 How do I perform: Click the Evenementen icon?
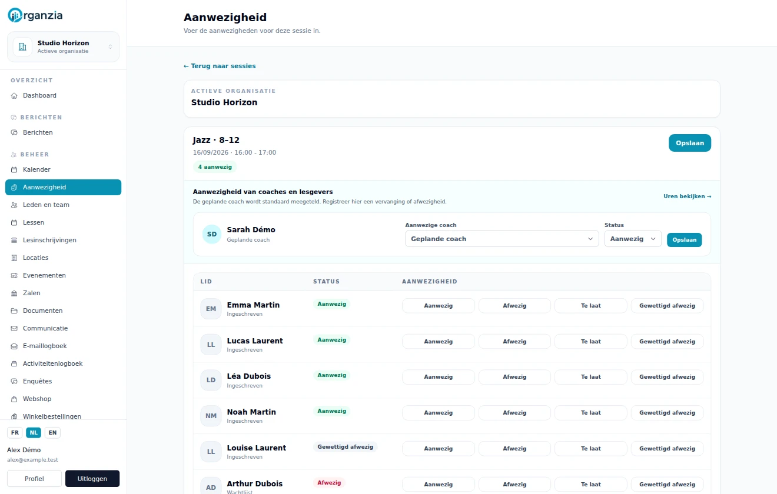[x=15, y=276]
